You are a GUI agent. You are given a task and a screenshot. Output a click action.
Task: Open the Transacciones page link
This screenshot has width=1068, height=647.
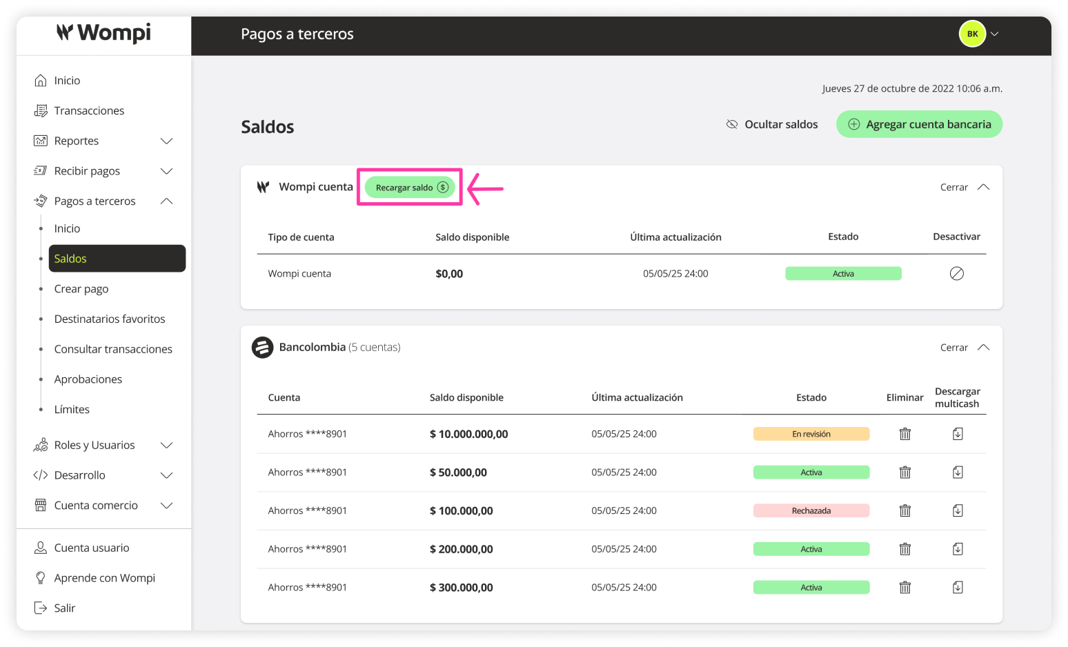pyautogui.click(x=90, y=110)
